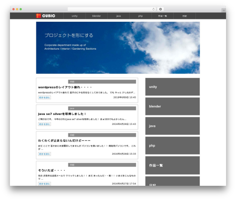Select the php block in sidebar
This screenshot has height=200, width=236.
(x=172, y=146)
